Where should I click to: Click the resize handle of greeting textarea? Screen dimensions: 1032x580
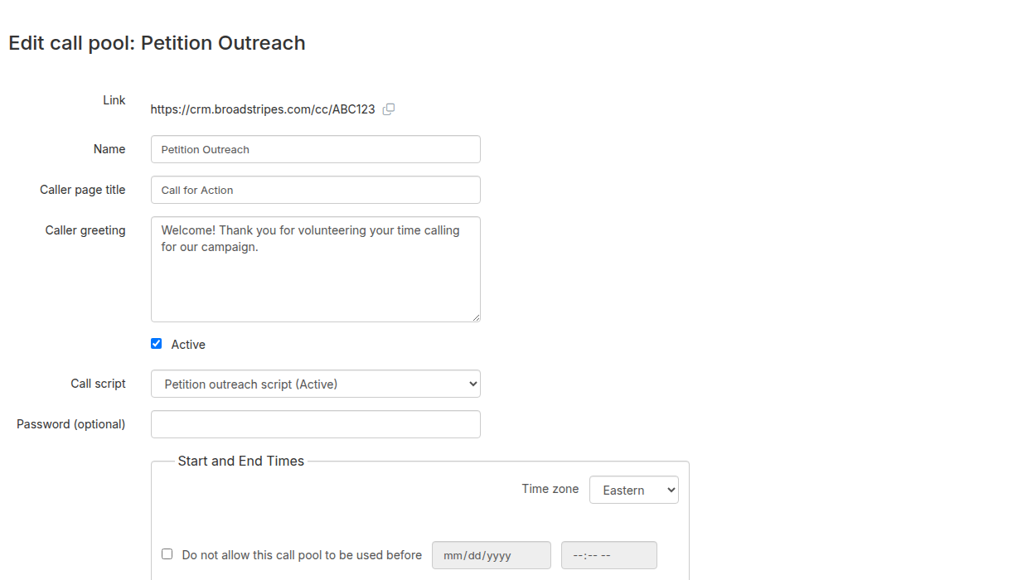coord(476,317)
